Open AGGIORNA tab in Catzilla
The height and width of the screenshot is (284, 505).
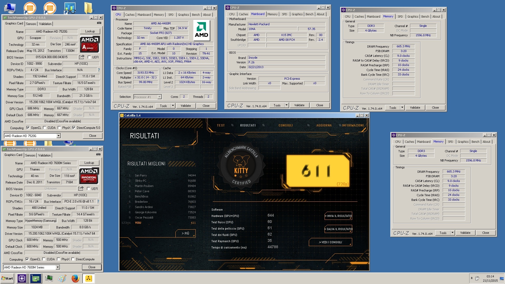(324, 125)
